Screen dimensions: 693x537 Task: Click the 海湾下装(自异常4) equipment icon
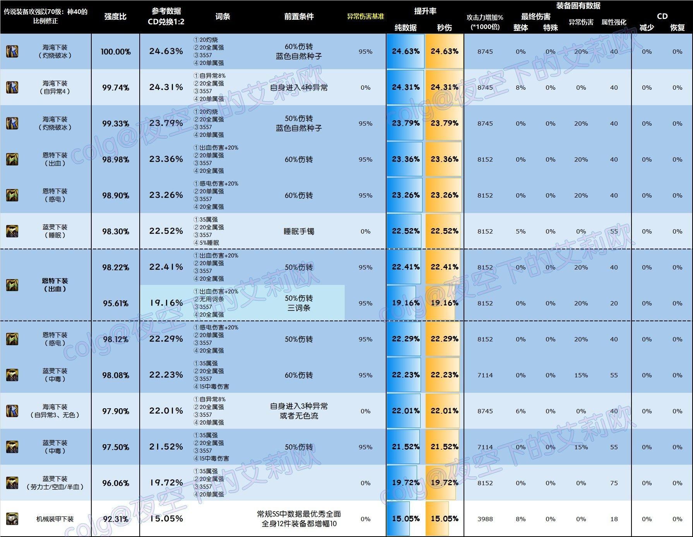[x=12, y=87]
